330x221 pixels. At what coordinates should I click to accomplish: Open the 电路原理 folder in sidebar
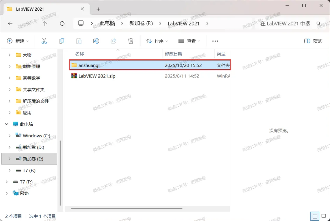point(31,67)
